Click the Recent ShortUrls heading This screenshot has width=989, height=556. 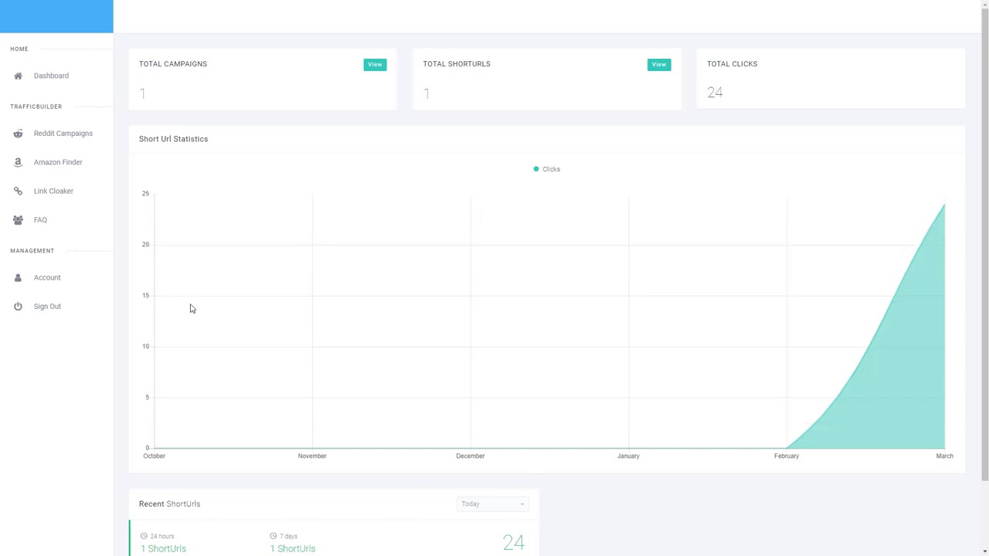coord(169,503)
